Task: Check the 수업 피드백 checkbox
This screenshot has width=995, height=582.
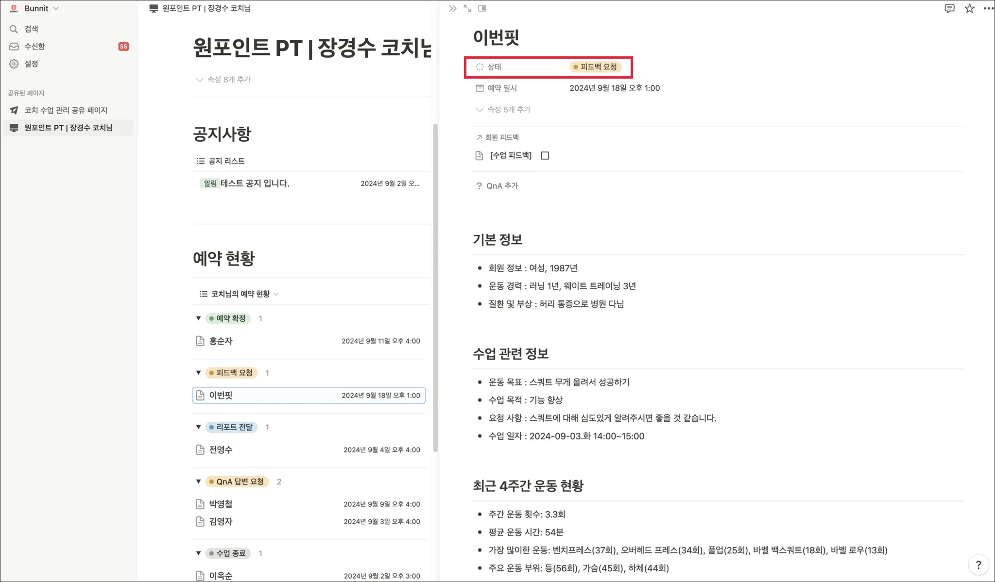Action: coord(545,155)
